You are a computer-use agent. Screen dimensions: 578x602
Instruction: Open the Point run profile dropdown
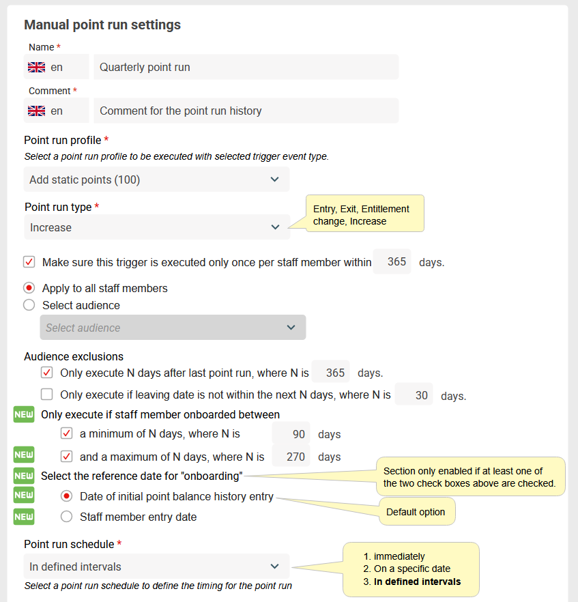coord(156,180)
